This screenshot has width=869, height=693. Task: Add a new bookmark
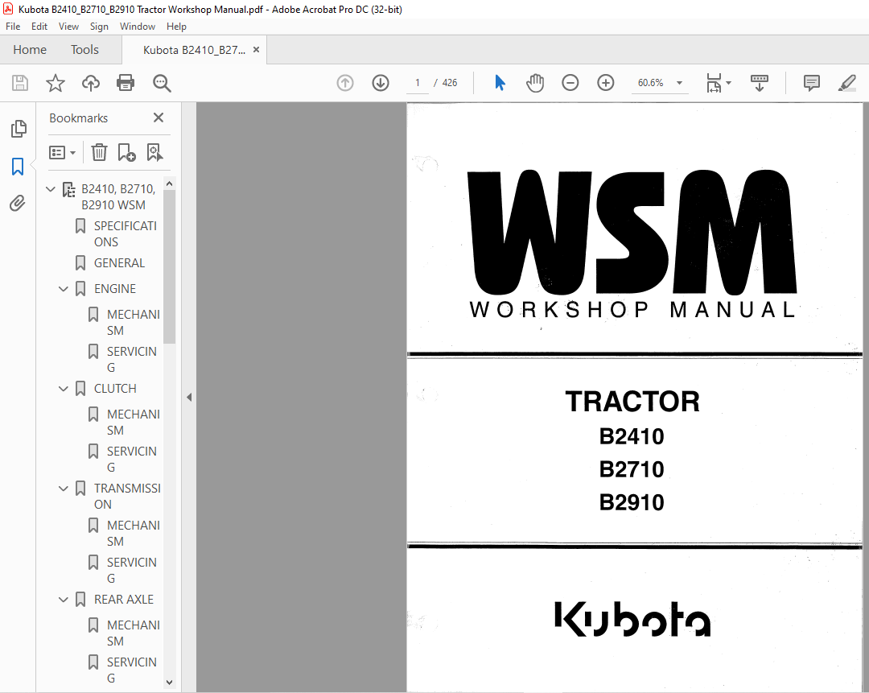click(x=126, y=152)
